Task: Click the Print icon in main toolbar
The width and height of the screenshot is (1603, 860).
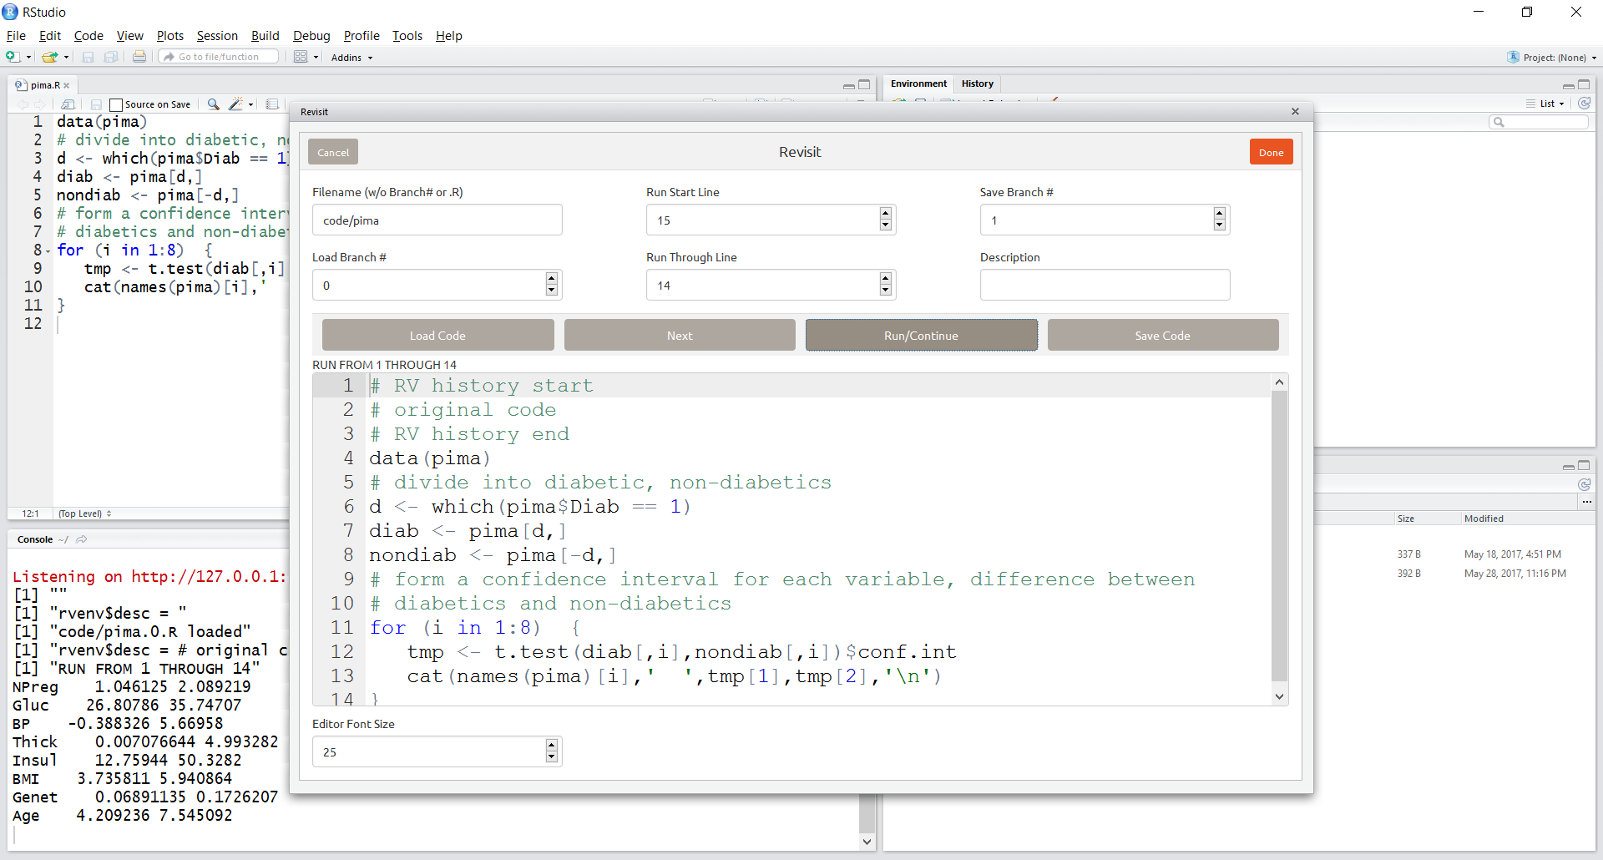Action: (139, 57)
